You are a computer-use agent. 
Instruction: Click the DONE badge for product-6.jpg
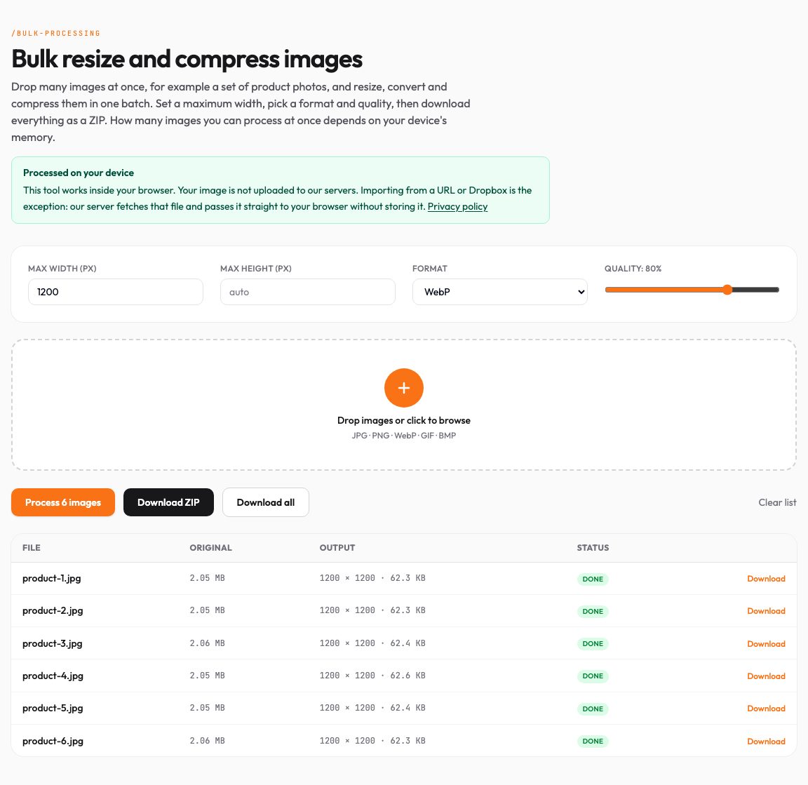593,742
